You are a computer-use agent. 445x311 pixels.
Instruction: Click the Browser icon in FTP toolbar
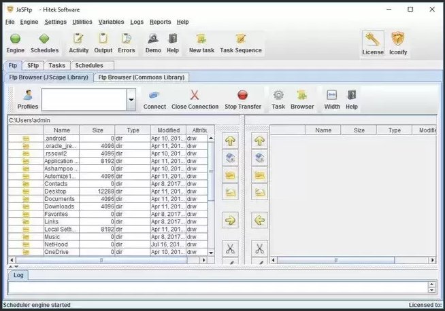[x=302, y=95]
